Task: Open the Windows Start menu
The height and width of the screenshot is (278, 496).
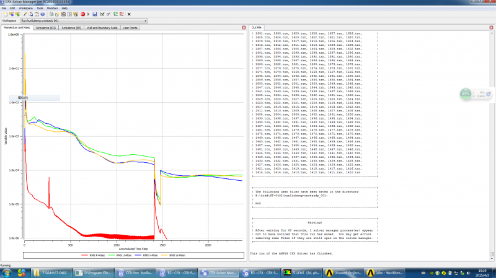Action: click(7, 272)
